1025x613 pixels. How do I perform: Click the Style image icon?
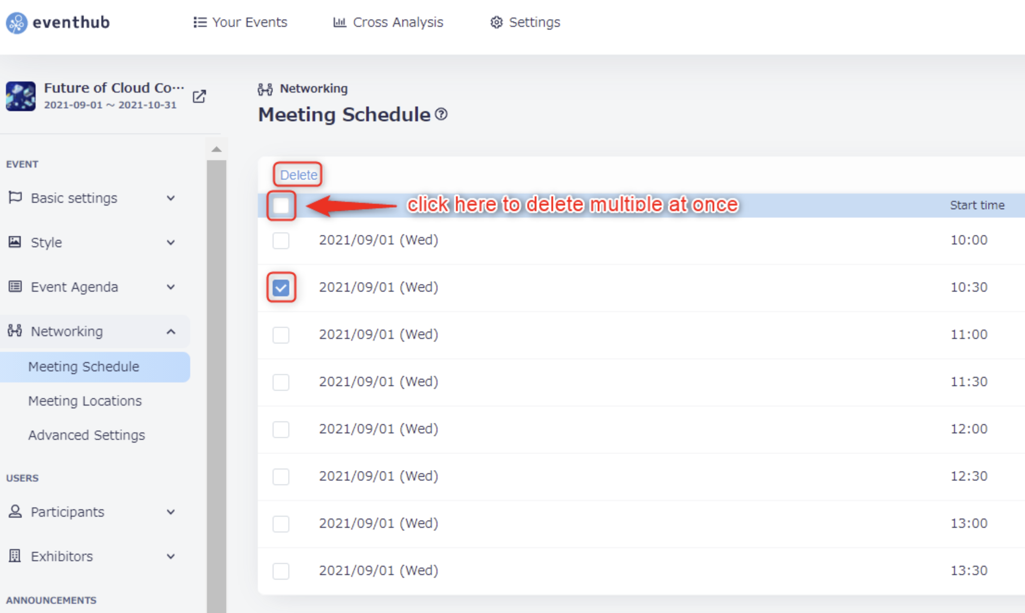pyautogui.click(x=15, y=242)
